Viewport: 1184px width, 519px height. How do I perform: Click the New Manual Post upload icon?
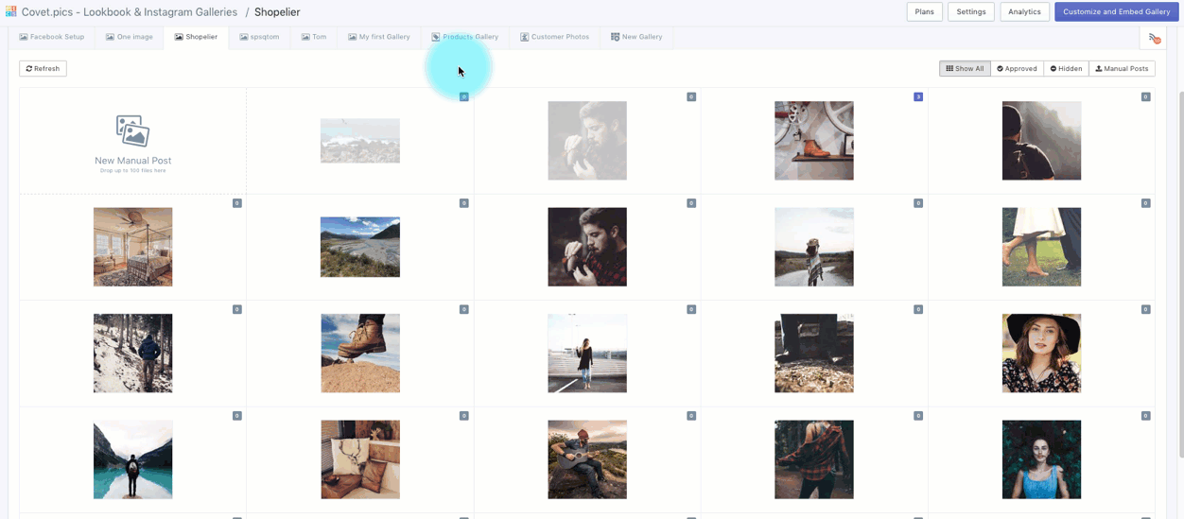coord(132,131)
